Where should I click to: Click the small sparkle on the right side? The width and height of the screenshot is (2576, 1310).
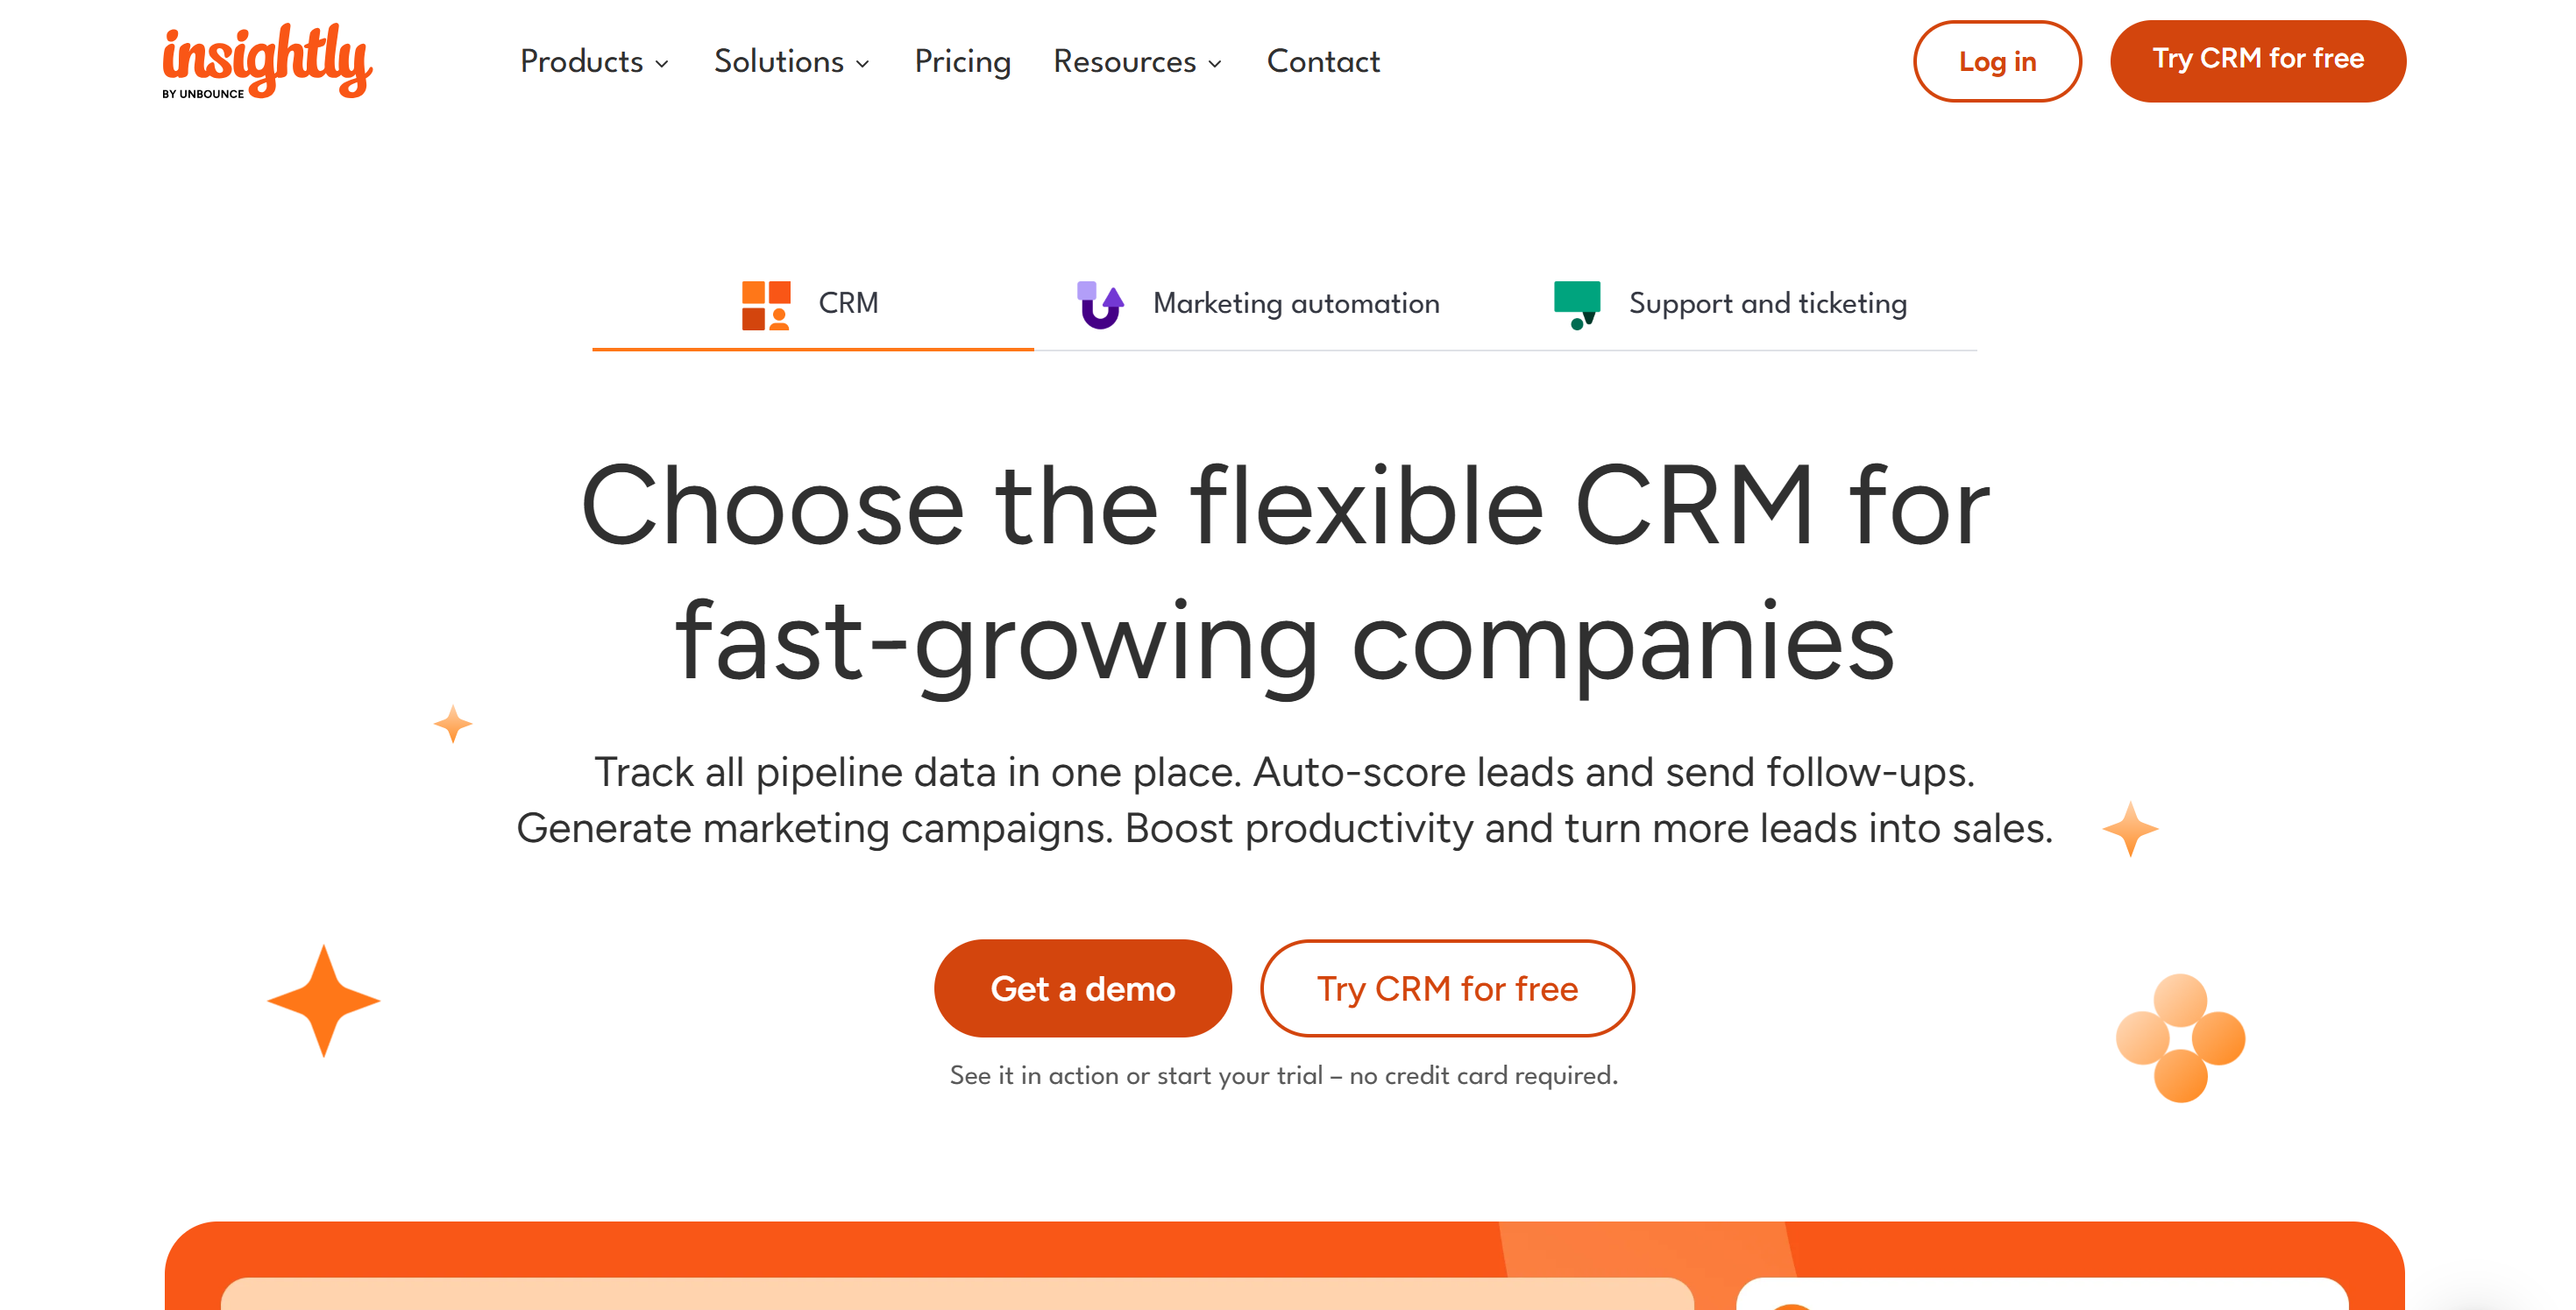click(2129, 827)
